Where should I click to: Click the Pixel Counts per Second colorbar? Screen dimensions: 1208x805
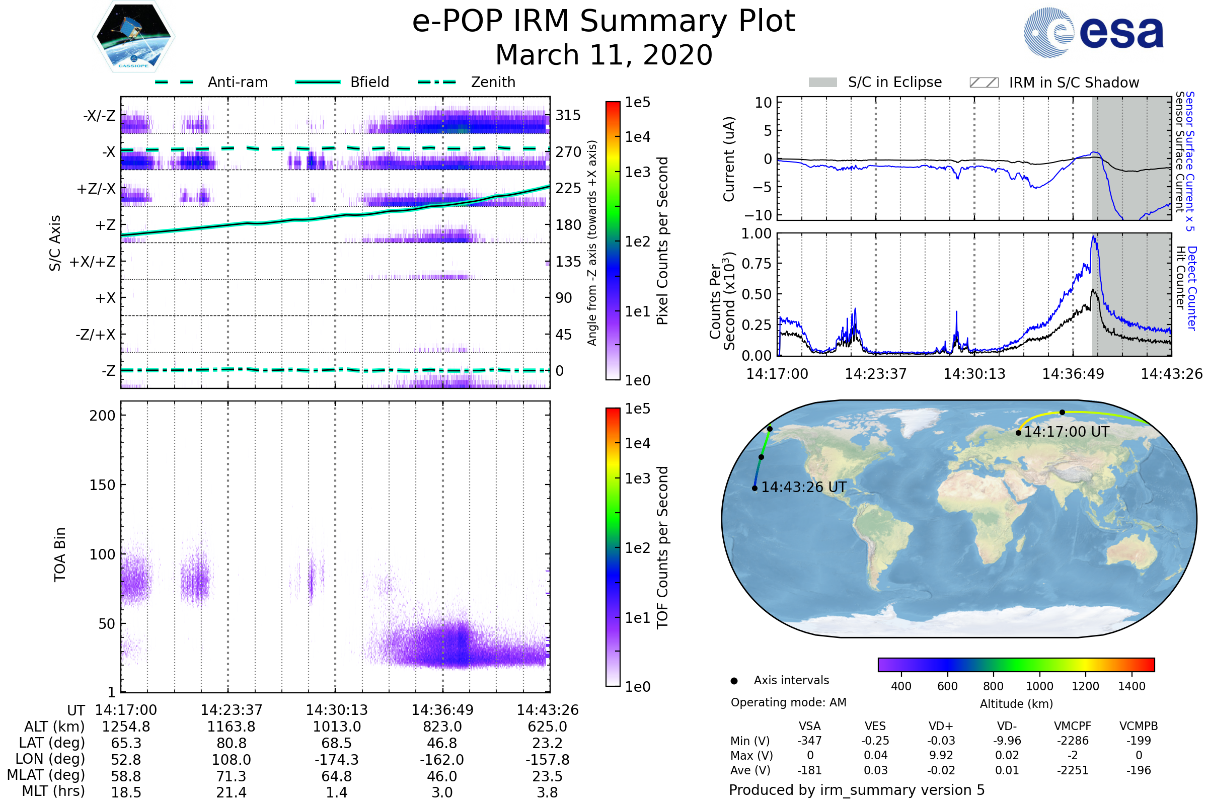coord(613,241)
